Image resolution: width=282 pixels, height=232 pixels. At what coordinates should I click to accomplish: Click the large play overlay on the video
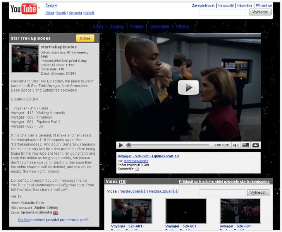tap(189, 87)
